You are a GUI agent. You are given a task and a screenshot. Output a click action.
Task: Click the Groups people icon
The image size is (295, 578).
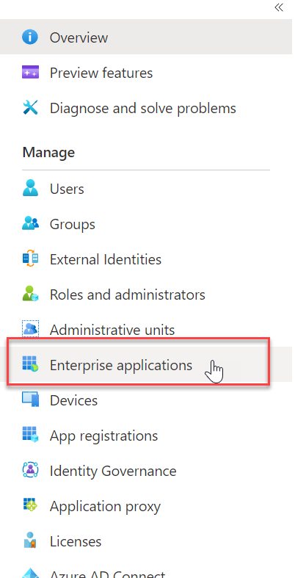[30, 224]
